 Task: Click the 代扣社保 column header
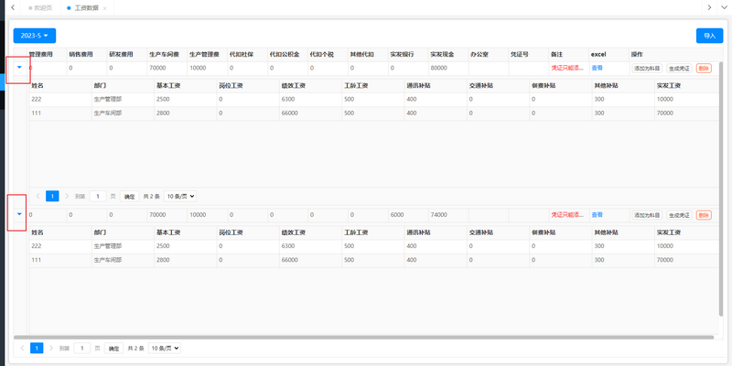click(x=242, y=54)
